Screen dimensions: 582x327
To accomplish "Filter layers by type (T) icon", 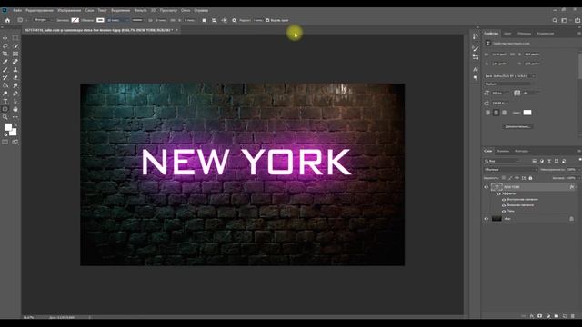I will [549, 161].
